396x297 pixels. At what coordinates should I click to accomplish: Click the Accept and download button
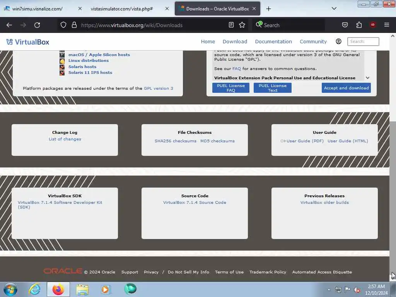pyautogui.click(x=346, y=88)
